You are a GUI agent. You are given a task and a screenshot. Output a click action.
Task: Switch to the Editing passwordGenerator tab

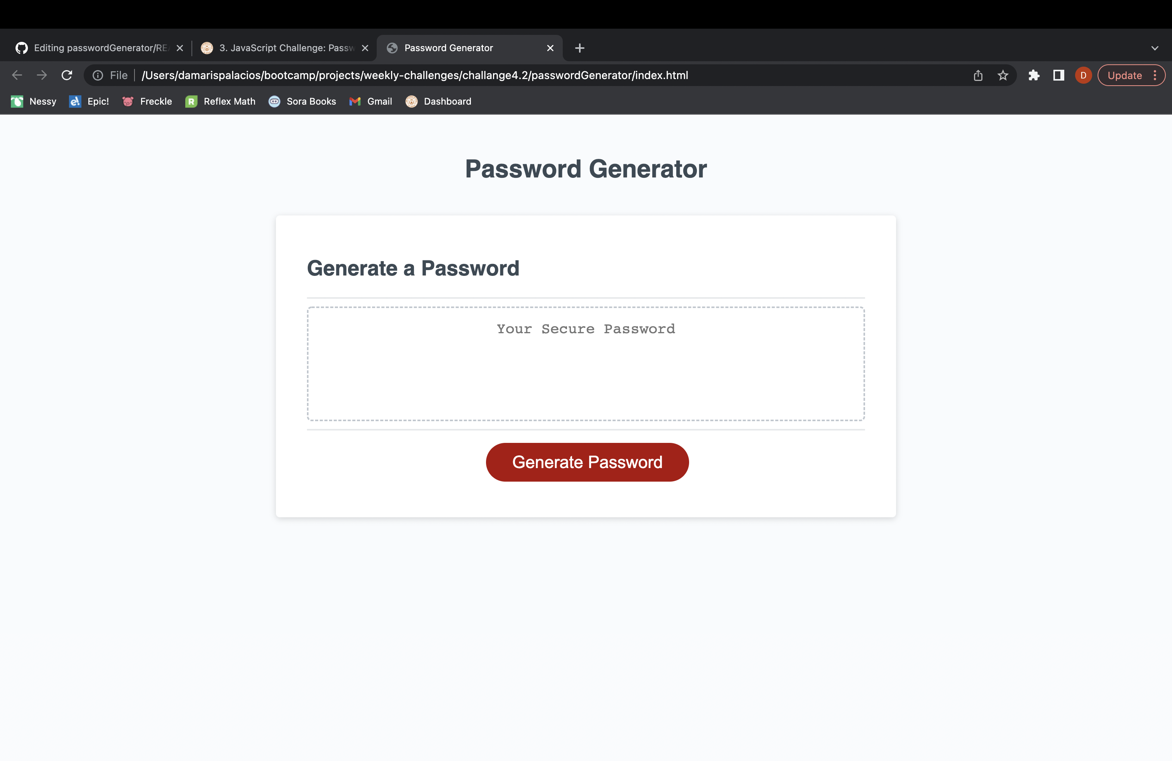(96, 48)
